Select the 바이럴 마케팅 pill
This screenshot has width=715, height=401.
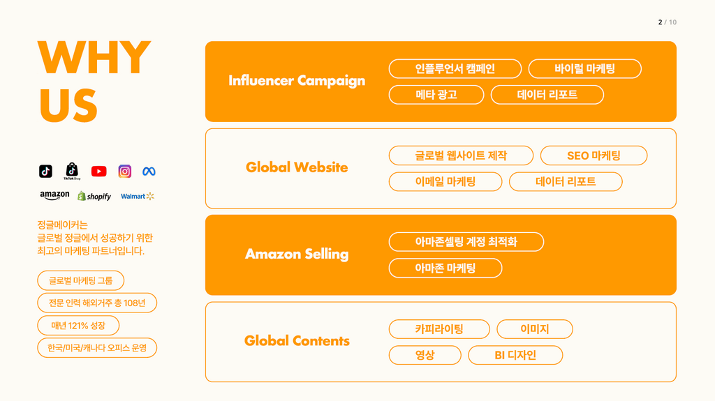click(x=585, y=69)
